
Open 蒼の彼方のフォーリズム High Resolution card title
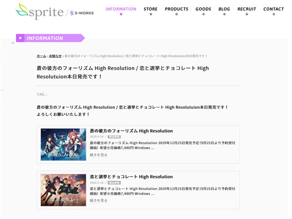(131, 131)
